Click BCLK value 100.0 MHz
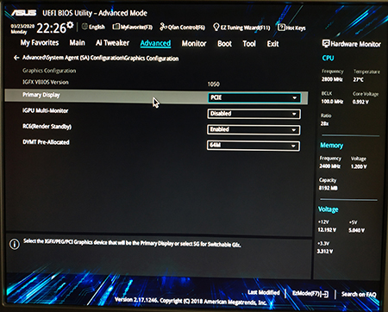Viewport: 388px width, 312px height. click(x=332, y=102)
